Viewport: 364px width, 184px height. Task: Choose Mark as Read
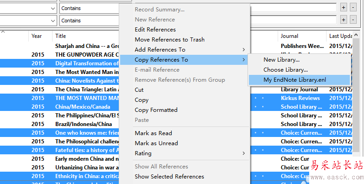click(153, 133)
